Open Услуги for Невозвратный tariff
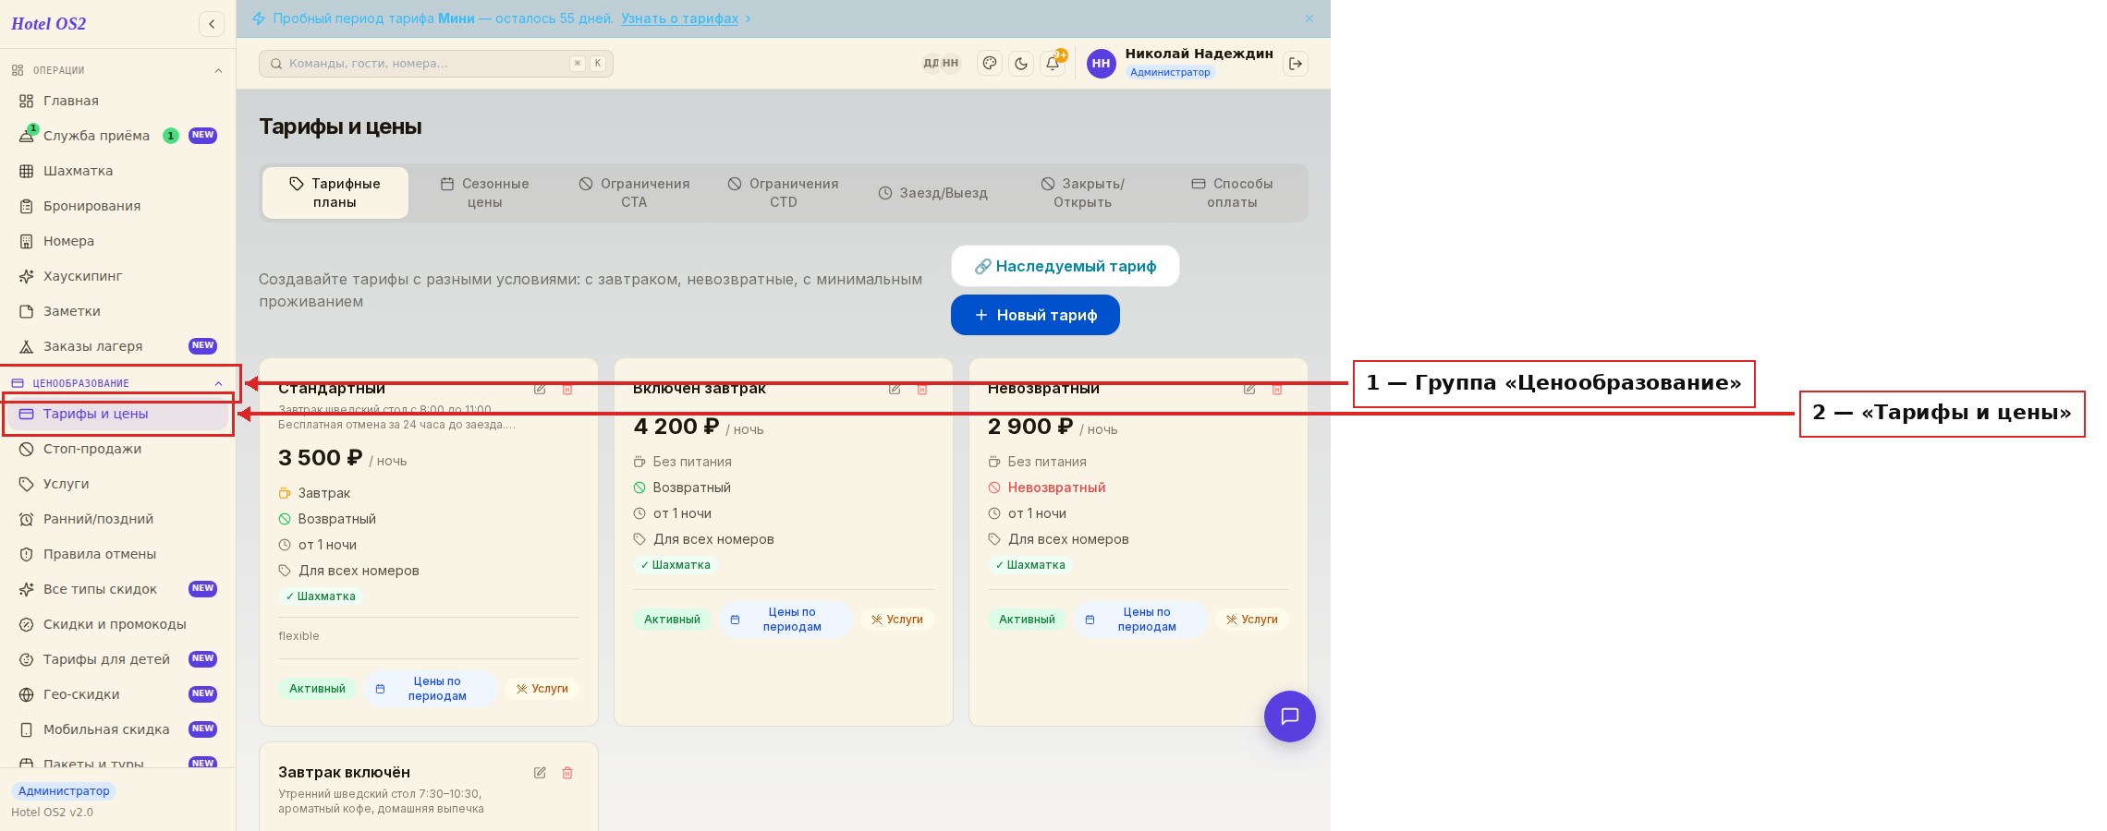Image resolution: width=2107 pixels, height=831 pixels. coord(1252,620)
